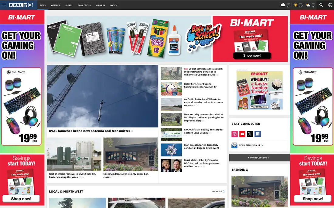Image resolution: width=334 pixels, height=208 pixels.
Task: Click See More in Local & Northwest
Action: 218,191
